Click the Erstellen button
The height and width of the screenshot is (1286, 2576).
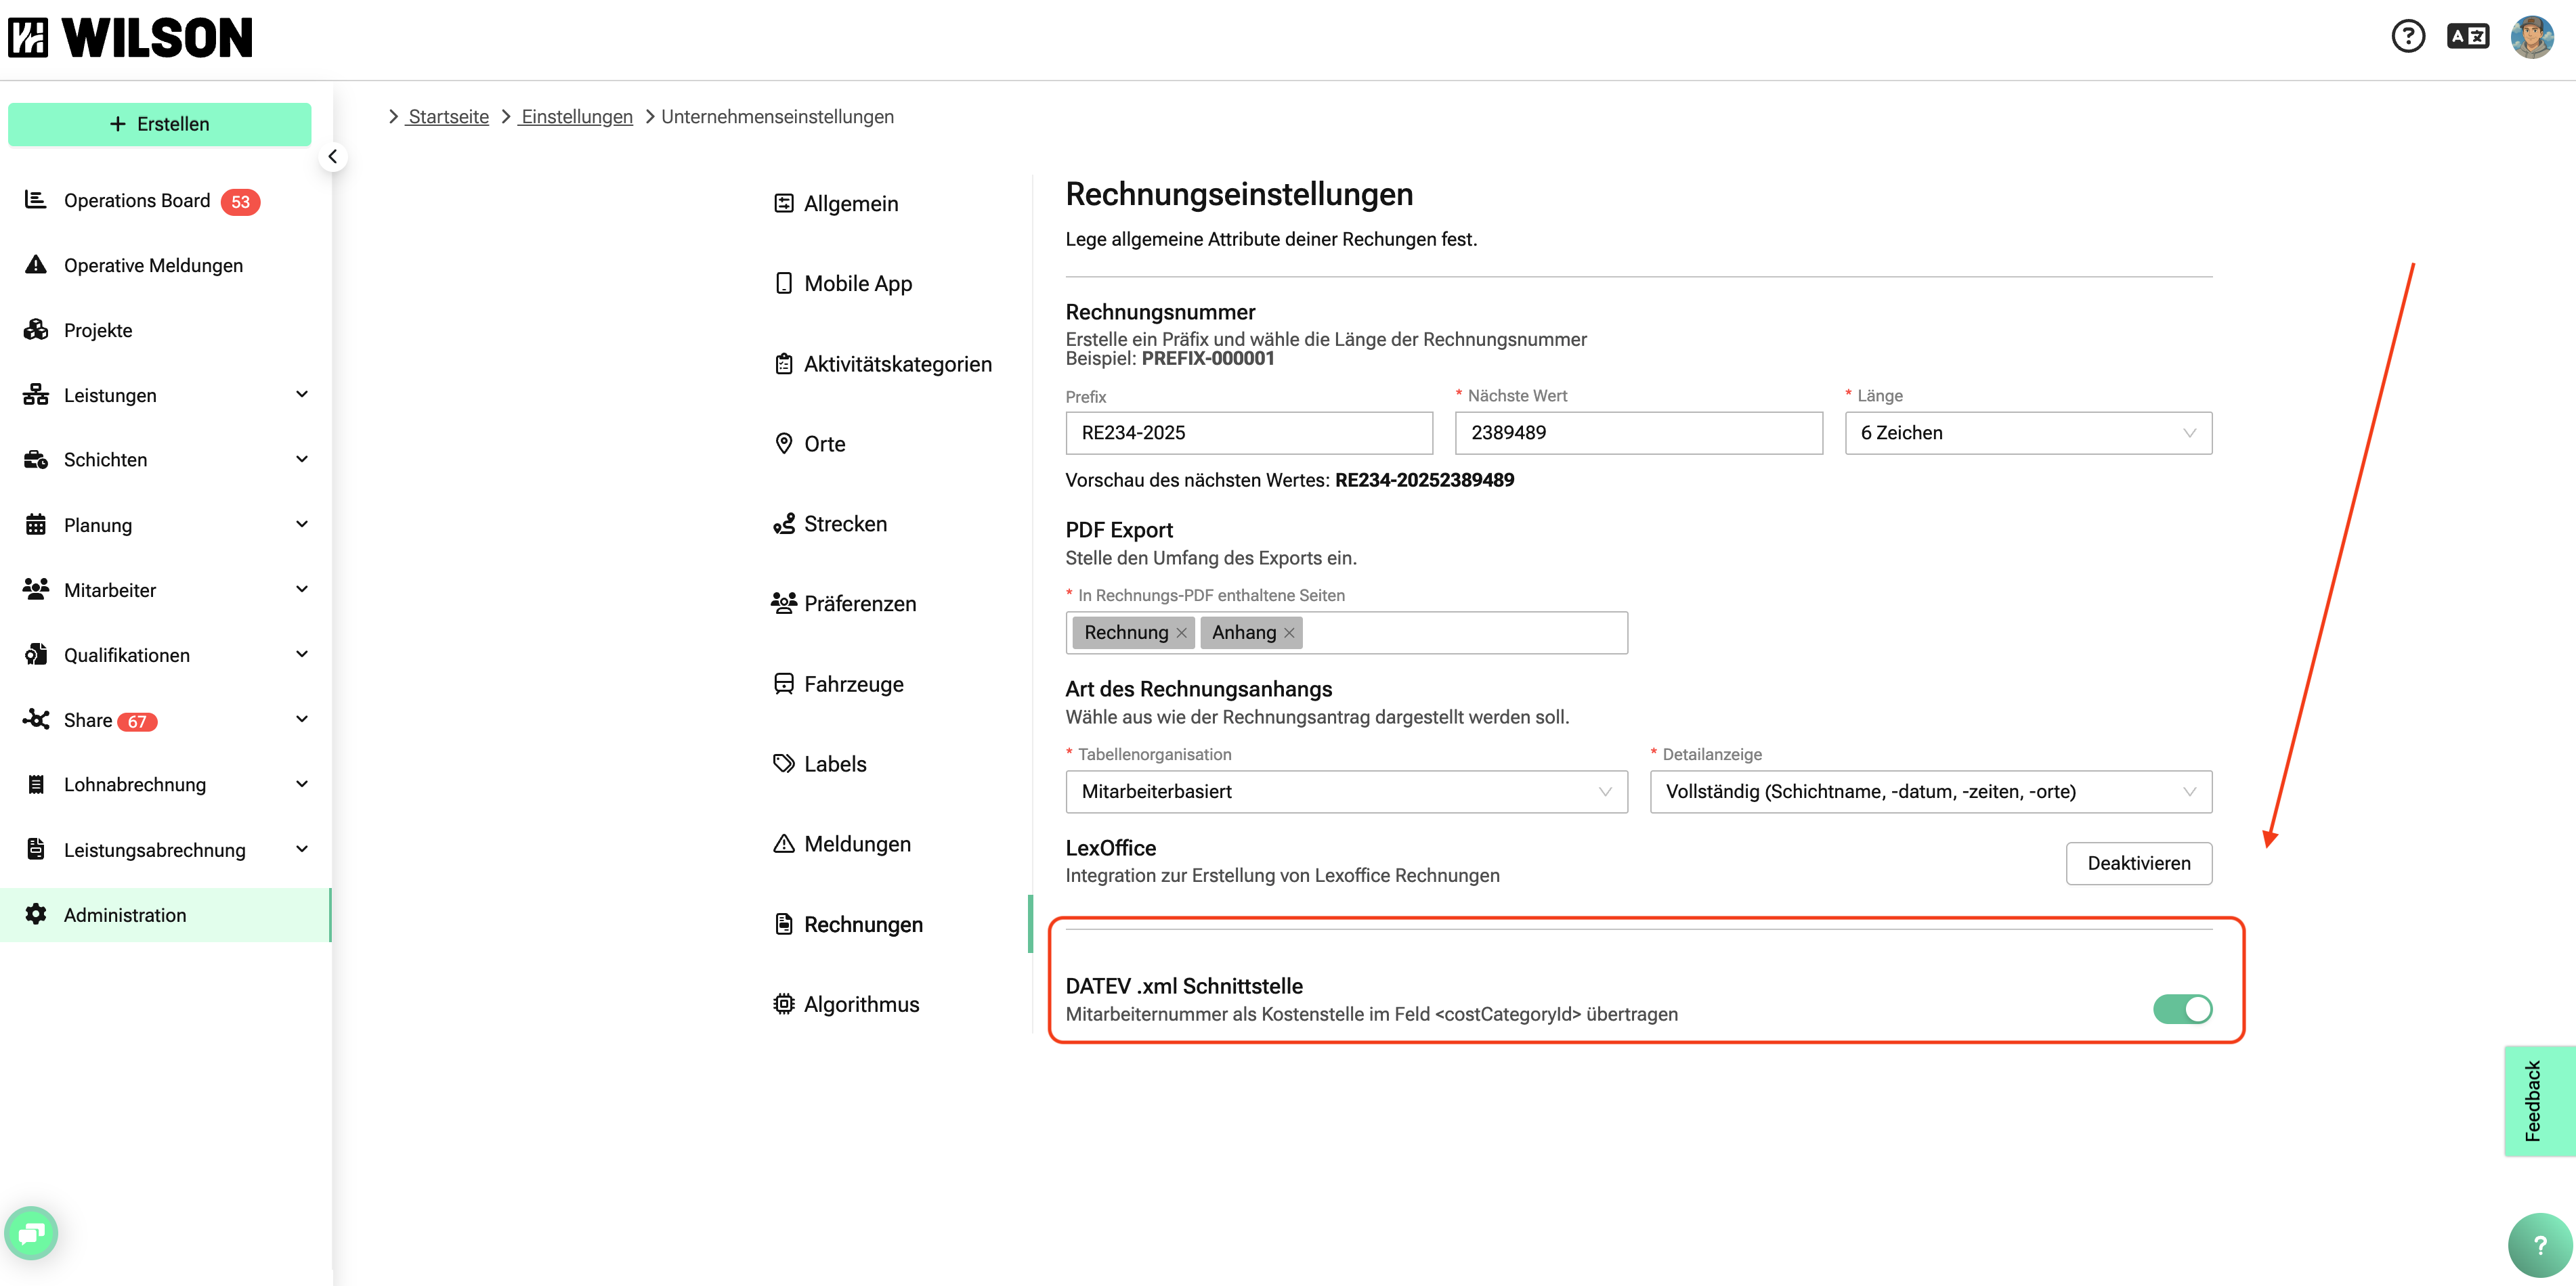[160, 124]
